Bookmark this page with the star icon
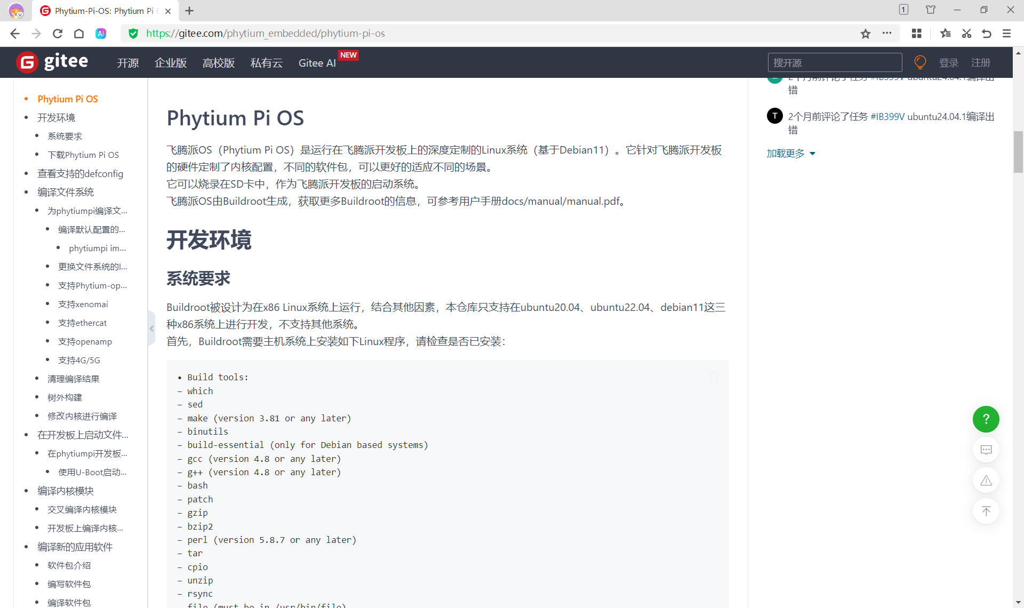This screenshot has width=1024, height=608. coord(865,34)
